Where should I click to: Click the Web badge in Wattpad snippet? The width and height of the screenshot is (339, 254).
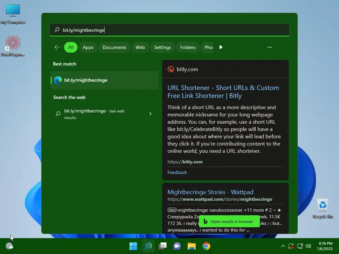click(172, 210)
